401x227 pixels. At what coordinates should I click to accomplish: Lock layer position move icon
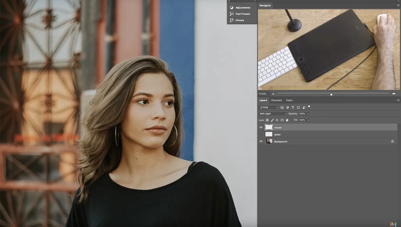click(277, 120)
